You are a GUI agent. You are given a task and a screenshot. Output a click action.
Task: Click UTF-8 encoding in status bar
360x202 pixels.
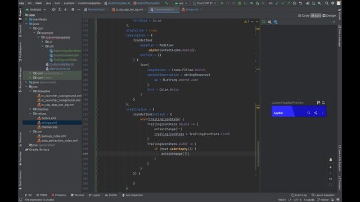click(x=298, y=200)
